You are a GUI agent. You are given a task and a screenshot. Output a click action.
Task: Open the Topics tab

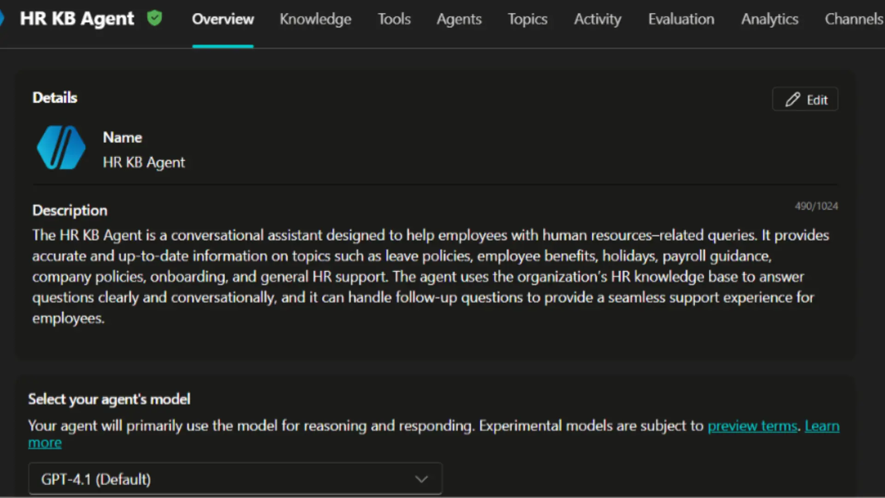tap(527, 19)
